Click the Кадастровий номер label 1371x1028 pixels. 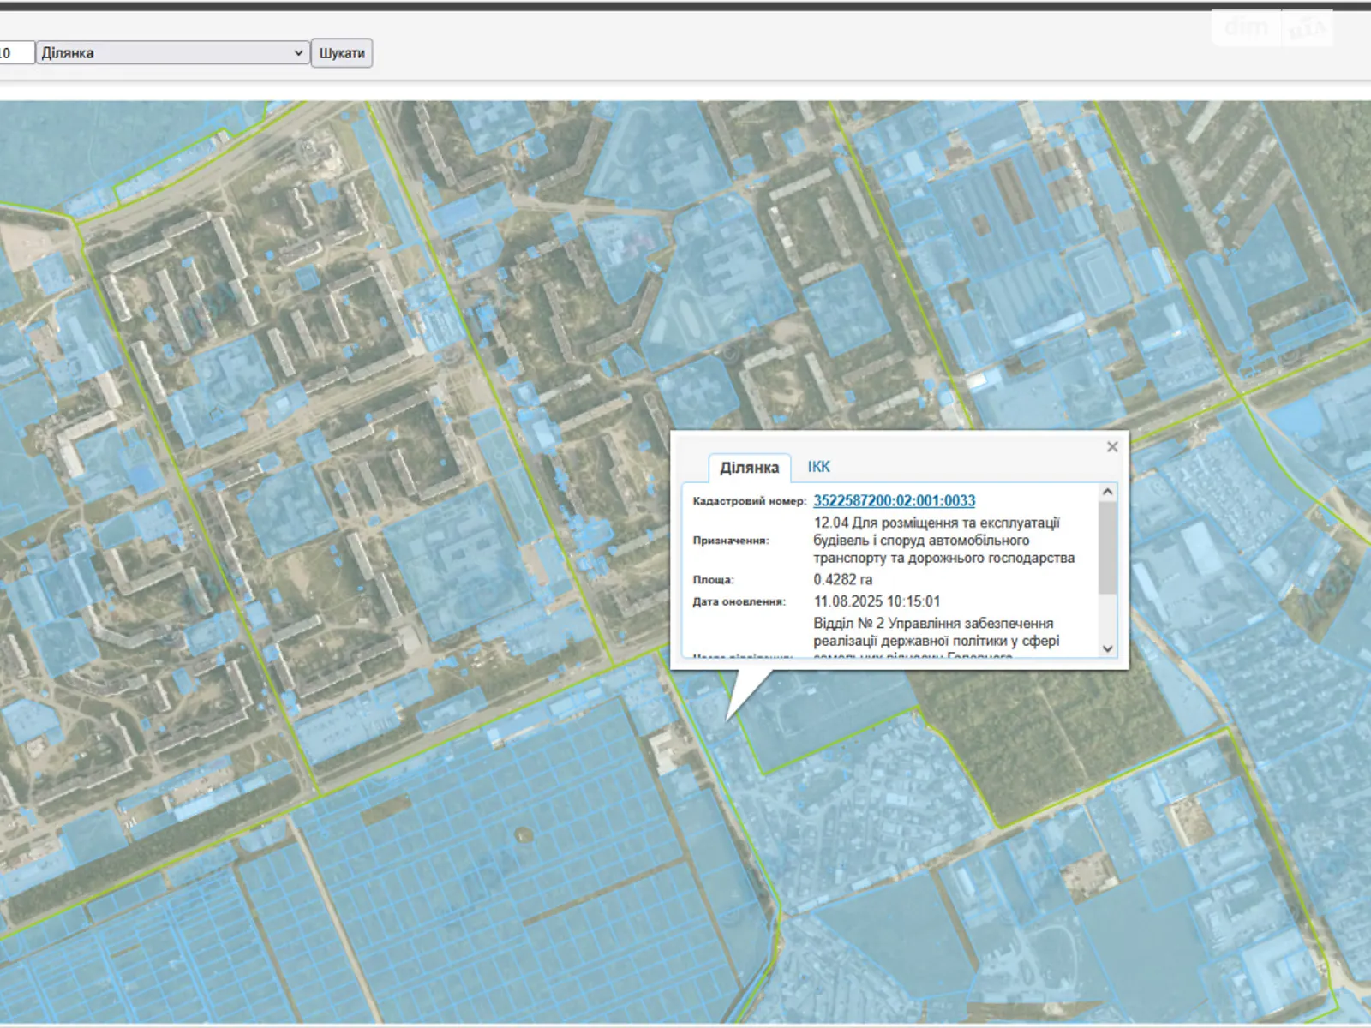click(x=749, y=501)
